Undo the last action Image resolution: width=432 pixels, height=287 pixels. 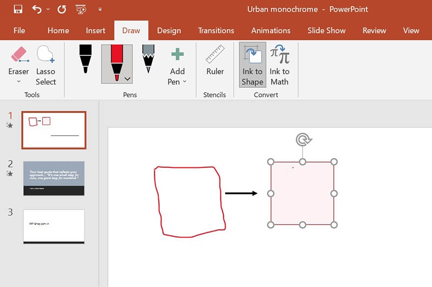coord(37,9)
